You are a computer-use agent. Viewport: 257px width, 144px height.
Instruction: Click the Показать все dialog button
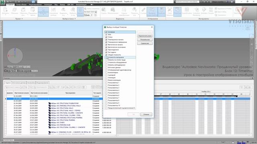[x=145, y=40]
